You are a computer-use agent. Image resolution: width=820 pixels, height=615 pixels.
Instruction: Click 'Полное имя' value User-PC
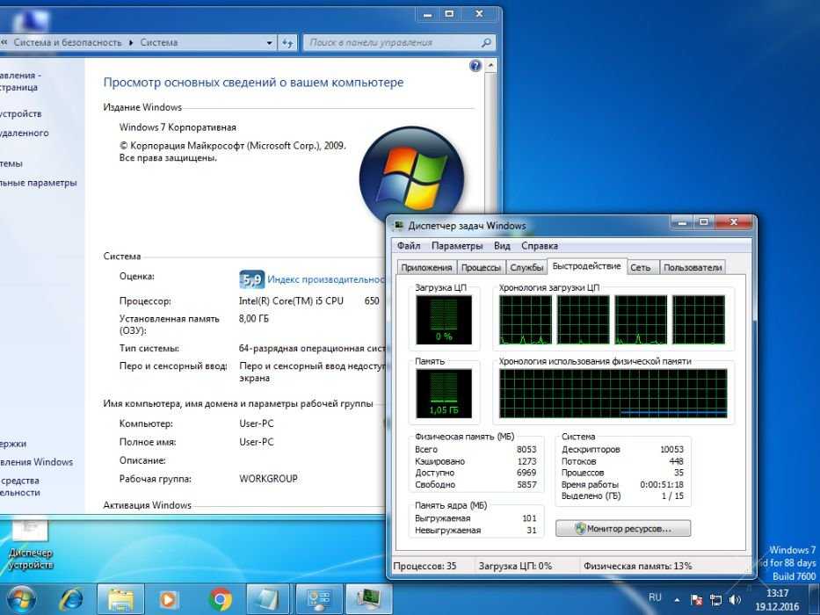click(257, 442)
